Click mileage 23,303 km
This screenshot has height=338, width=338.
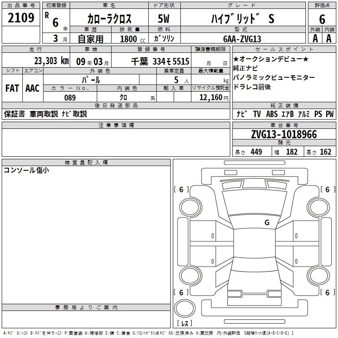52,61
